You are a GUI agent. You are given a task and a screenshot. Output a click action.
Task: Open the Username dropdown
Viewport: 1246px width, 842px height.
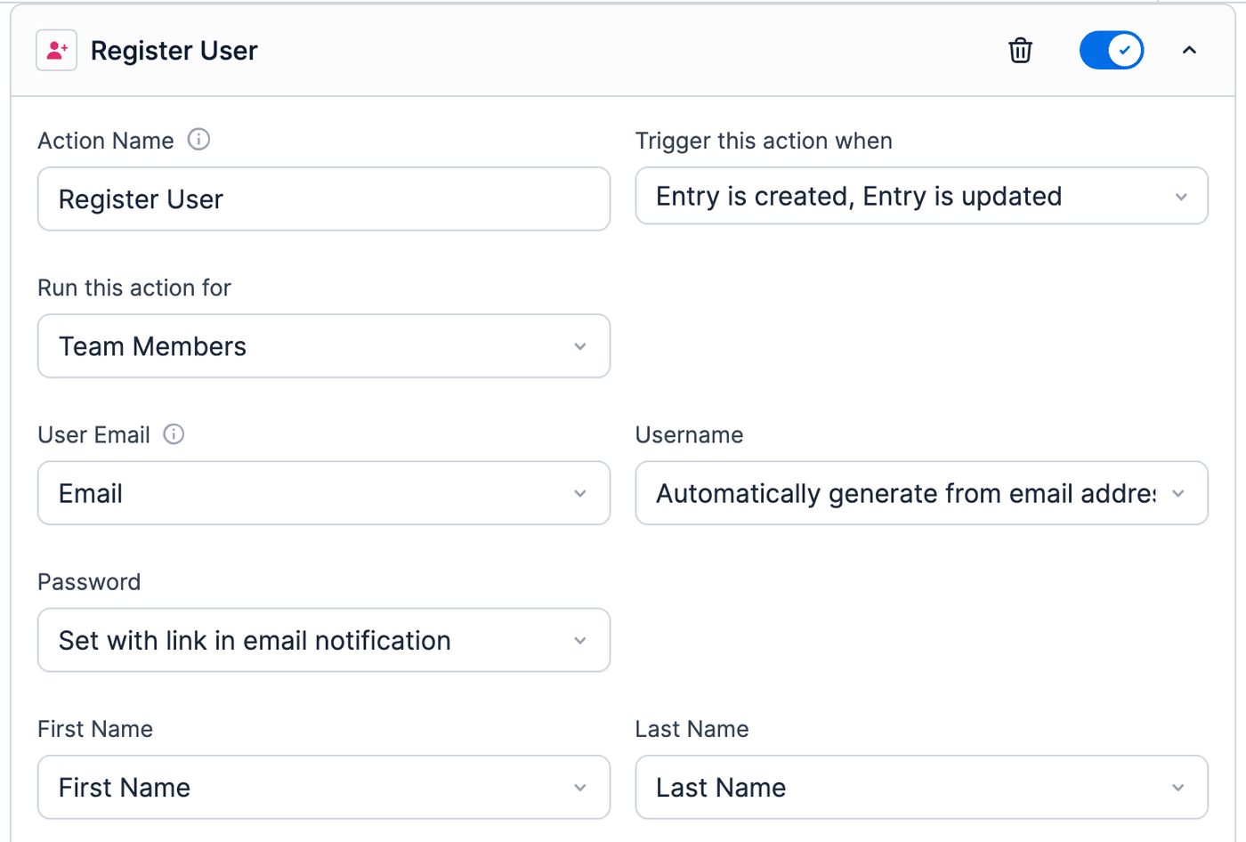pyautogui.click(x=921, y=493)
